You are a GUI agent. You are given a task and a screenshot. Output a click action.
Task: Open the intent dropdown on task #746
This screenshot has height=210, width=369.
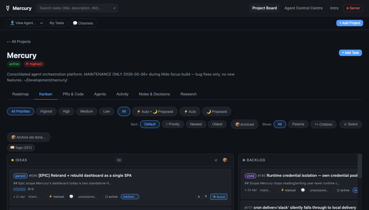click(x=267, y=190)
